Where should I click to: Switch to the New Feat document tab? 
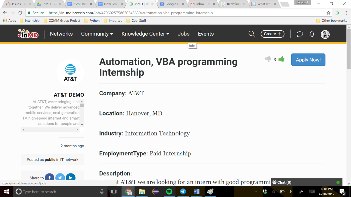pyautogui.click(x=110, y=4)
